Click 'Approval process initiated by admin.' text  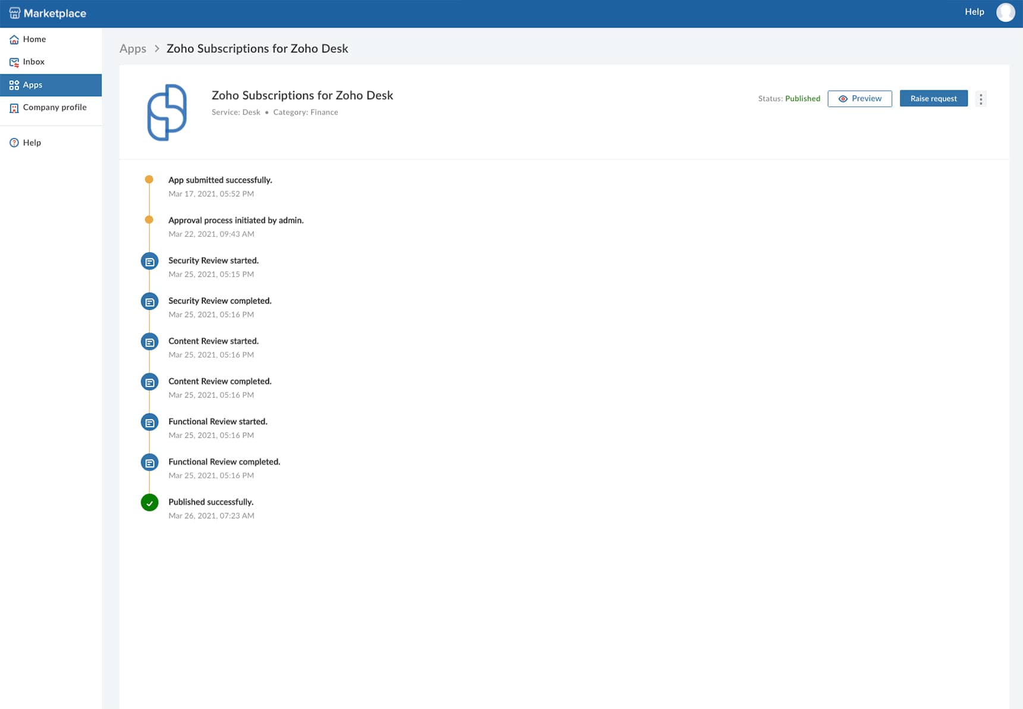tap(236, 220)
